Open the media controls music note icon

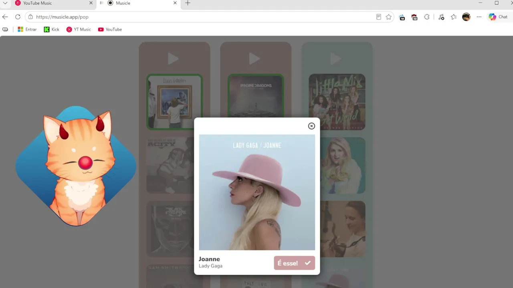[441, 17]
